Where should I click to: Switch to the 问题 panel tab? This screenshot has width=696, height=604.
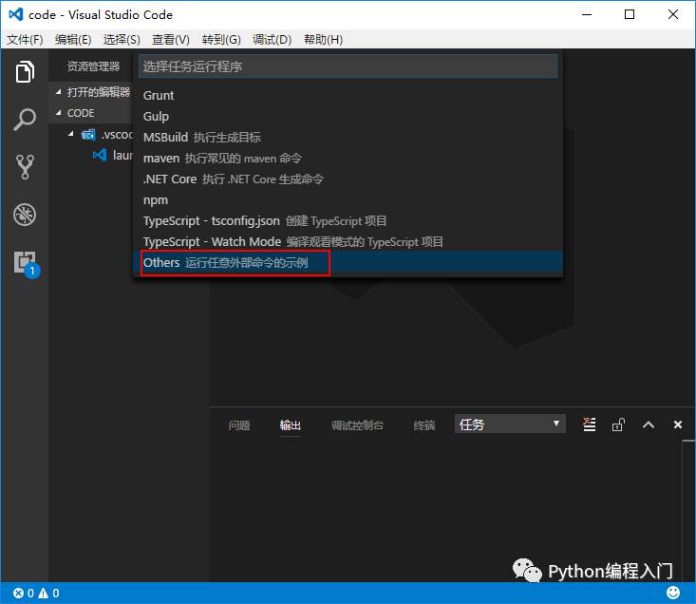tap(239, 425)
